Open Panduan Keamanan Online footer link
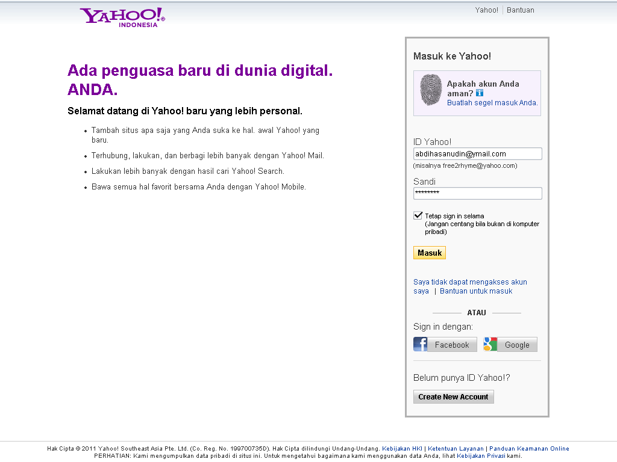617x462 pixels. click(529, 449)
